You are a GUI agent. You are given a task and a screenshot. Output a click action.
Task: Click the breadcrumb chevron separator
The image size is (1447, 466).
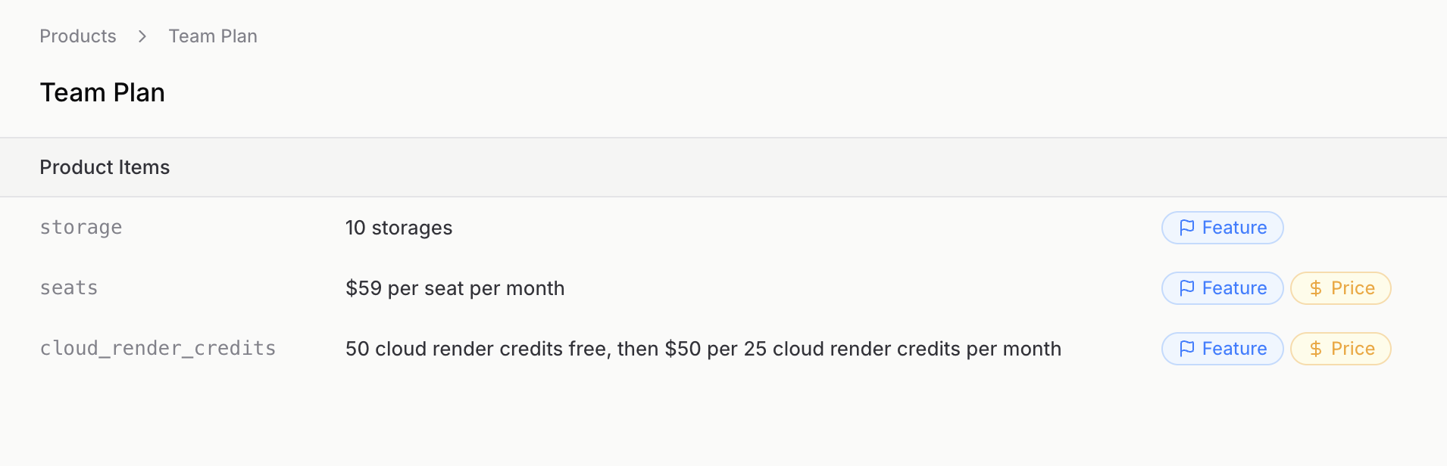[x=142, y=36]
